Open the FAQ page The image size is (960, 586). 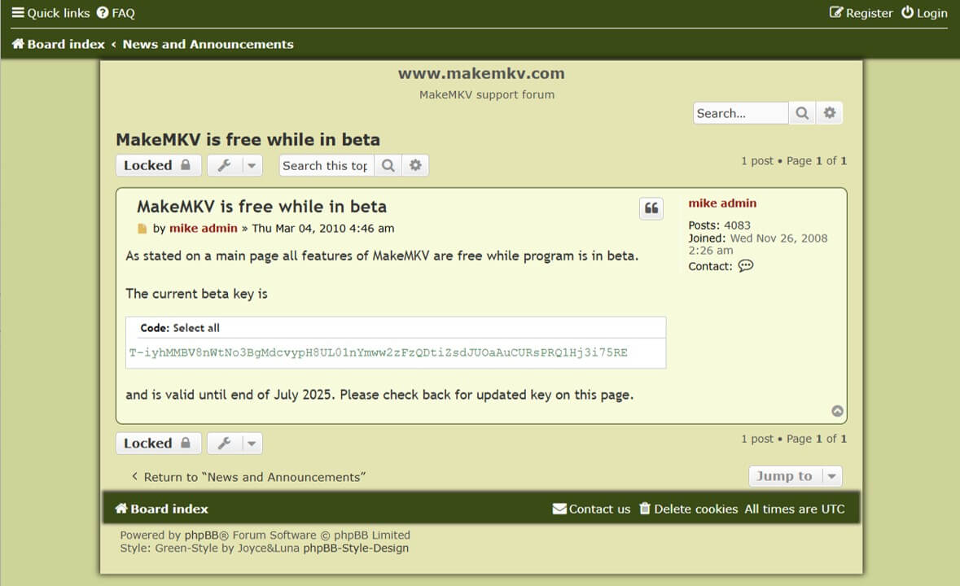click(x=116, y=13)
